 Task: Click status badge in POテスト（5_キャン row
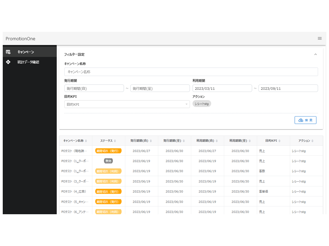click(108, 202)
